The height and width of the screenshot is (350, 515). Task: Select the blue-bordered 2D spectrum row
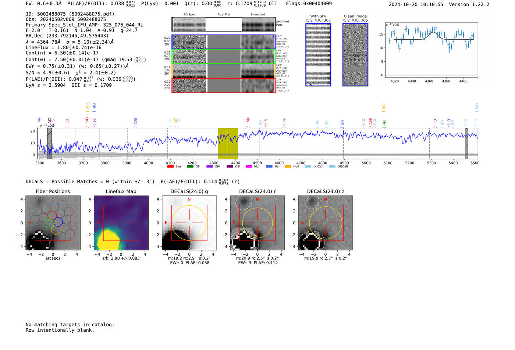(223, 42)
